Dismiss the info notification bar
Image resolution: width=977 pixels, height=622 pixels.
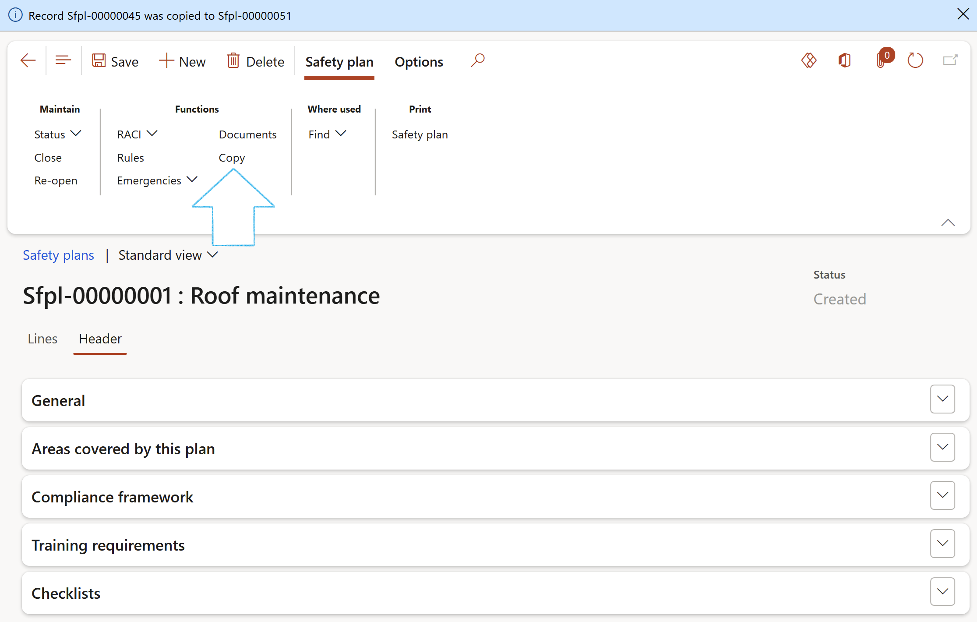point(963,14)
